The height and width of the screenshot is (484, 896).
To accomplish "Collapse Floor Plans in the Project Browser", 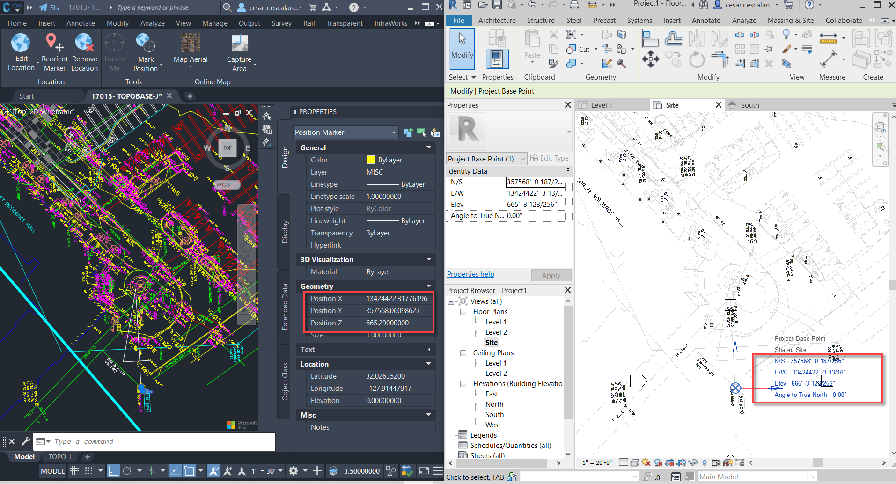I will (463, 311).
